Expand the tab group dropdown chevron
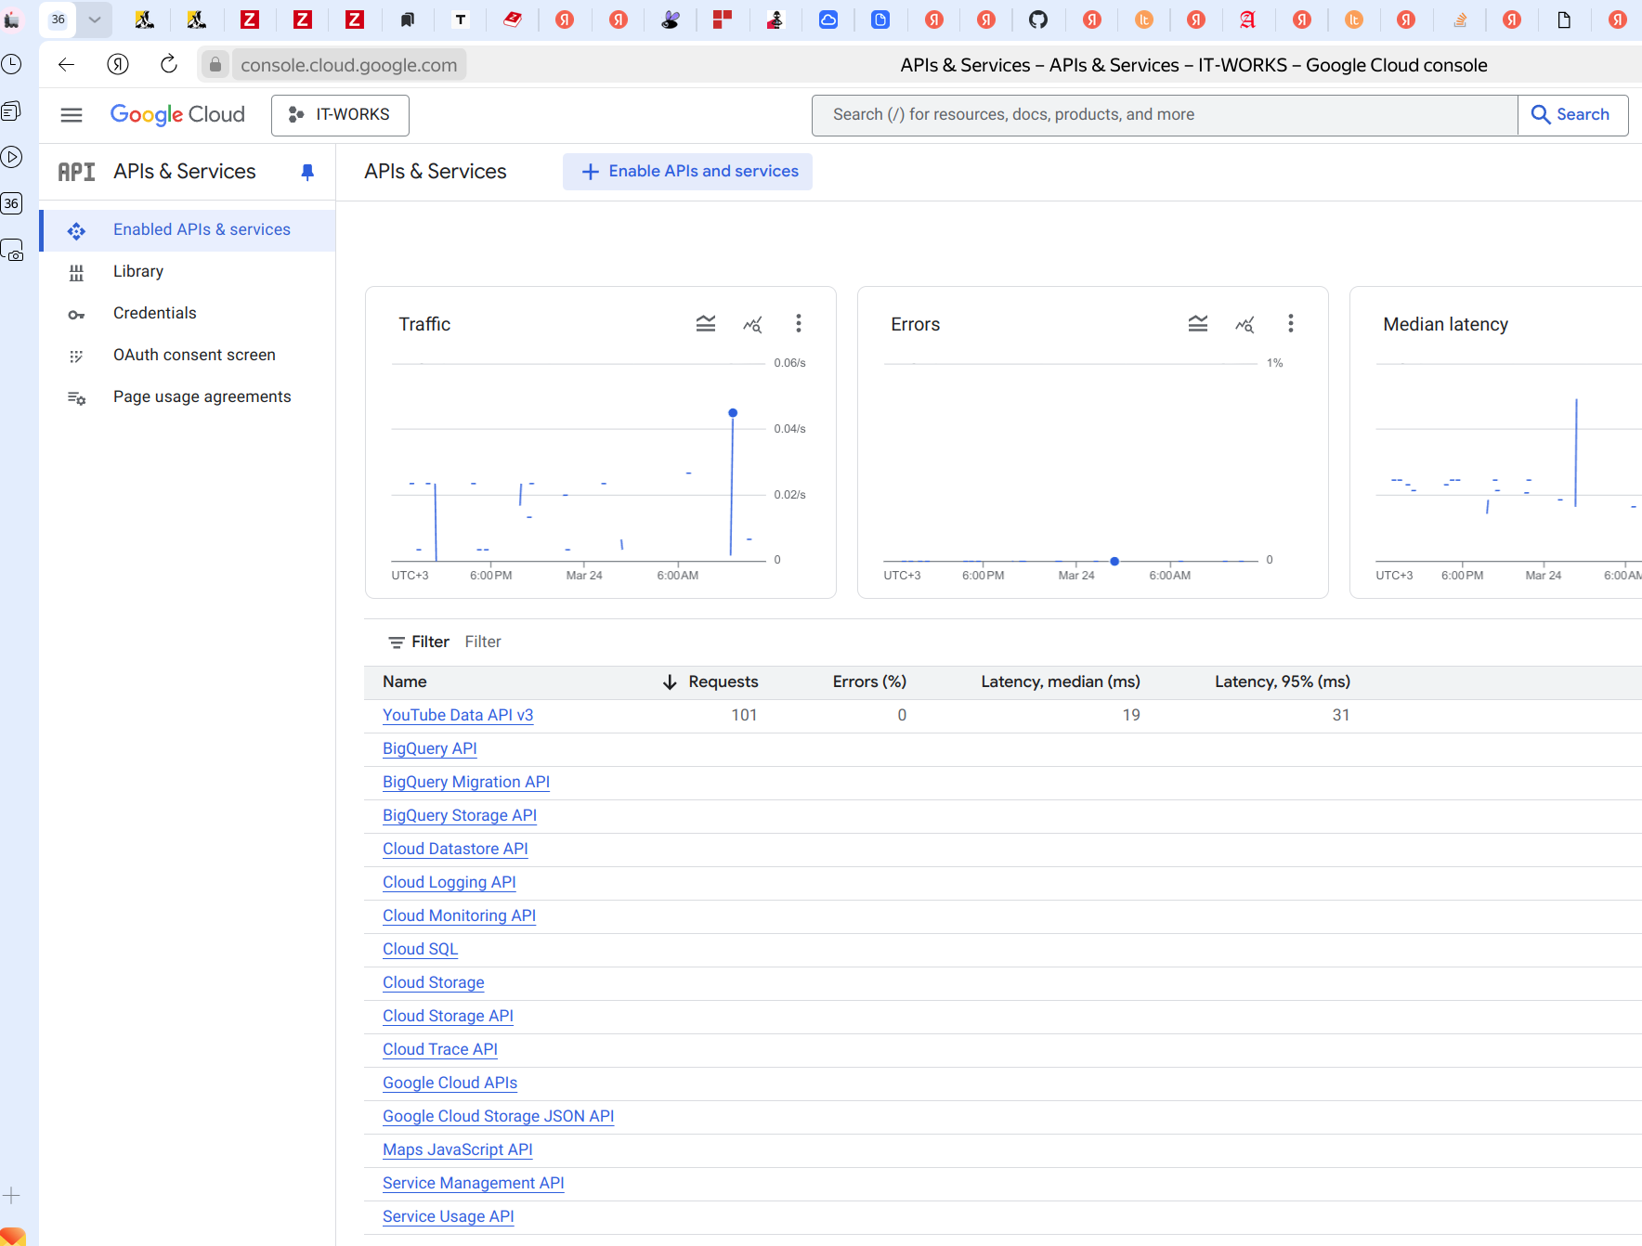The width and height of the screenshot is (1642, 1246). click(x=95, y=19)
